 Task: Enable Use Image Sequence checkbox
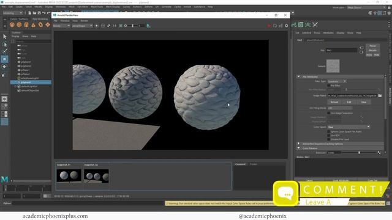point(329,113)
